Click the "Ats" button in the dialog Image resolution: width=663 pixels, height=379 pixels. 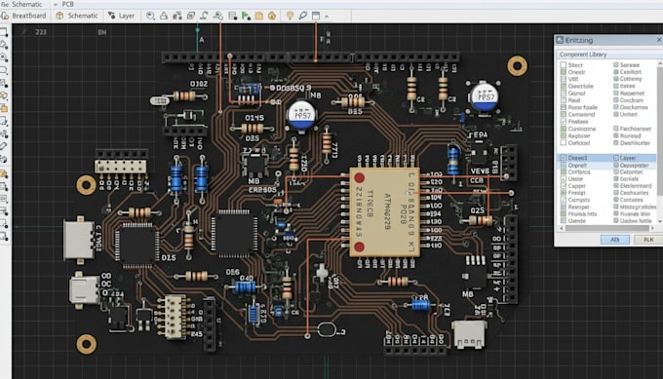pos(615,240)
